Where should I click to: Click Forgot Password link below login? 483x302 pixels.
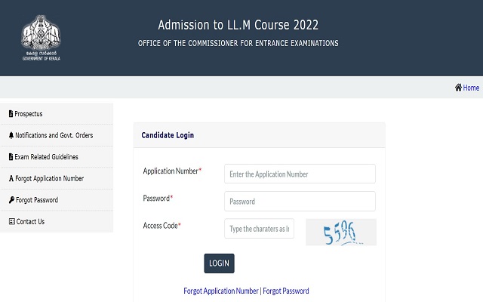tap(286, 291)
